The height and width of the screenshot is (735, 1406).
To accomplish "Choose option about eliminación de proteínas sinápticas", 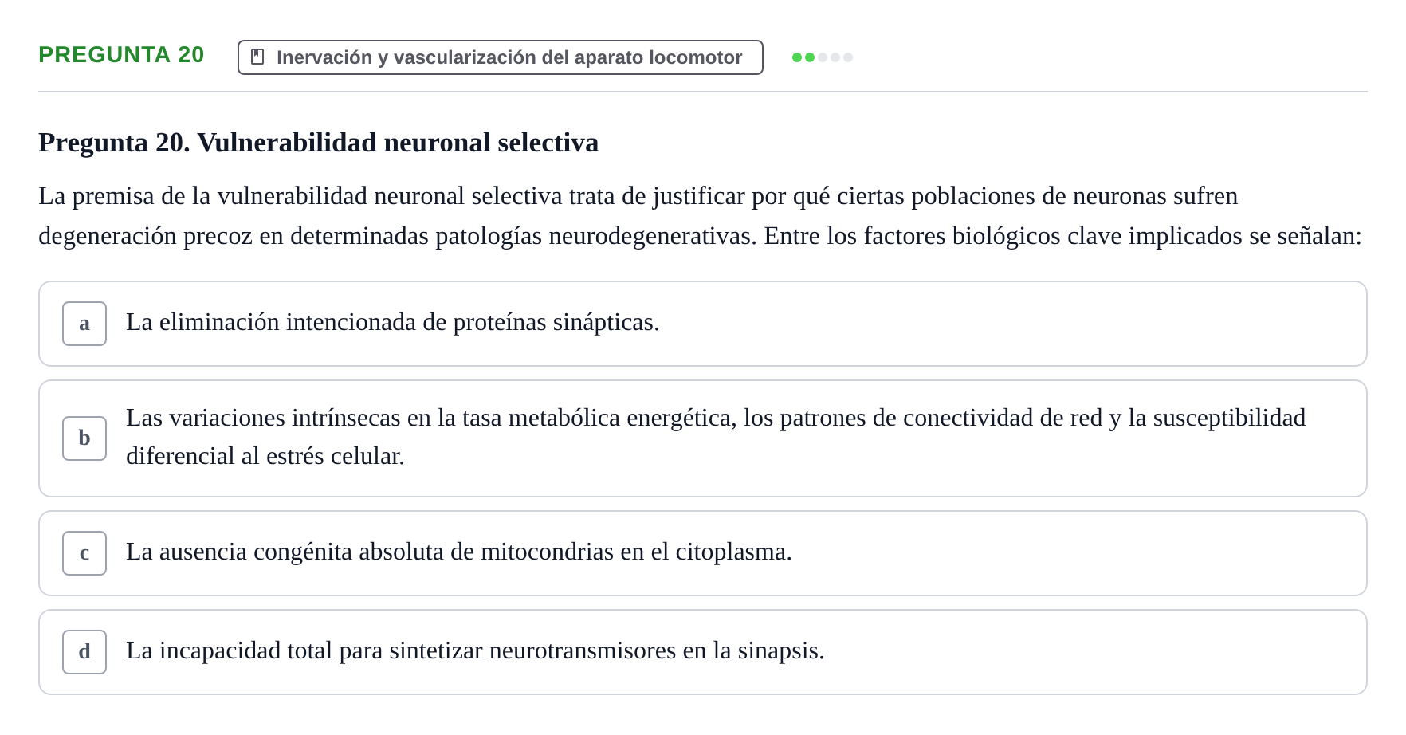I will (x=703, y=324).
